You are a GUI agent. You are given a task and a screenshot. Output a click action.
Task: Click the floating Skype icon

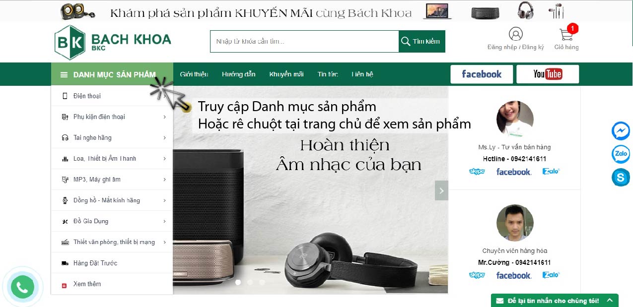(621, 177)
